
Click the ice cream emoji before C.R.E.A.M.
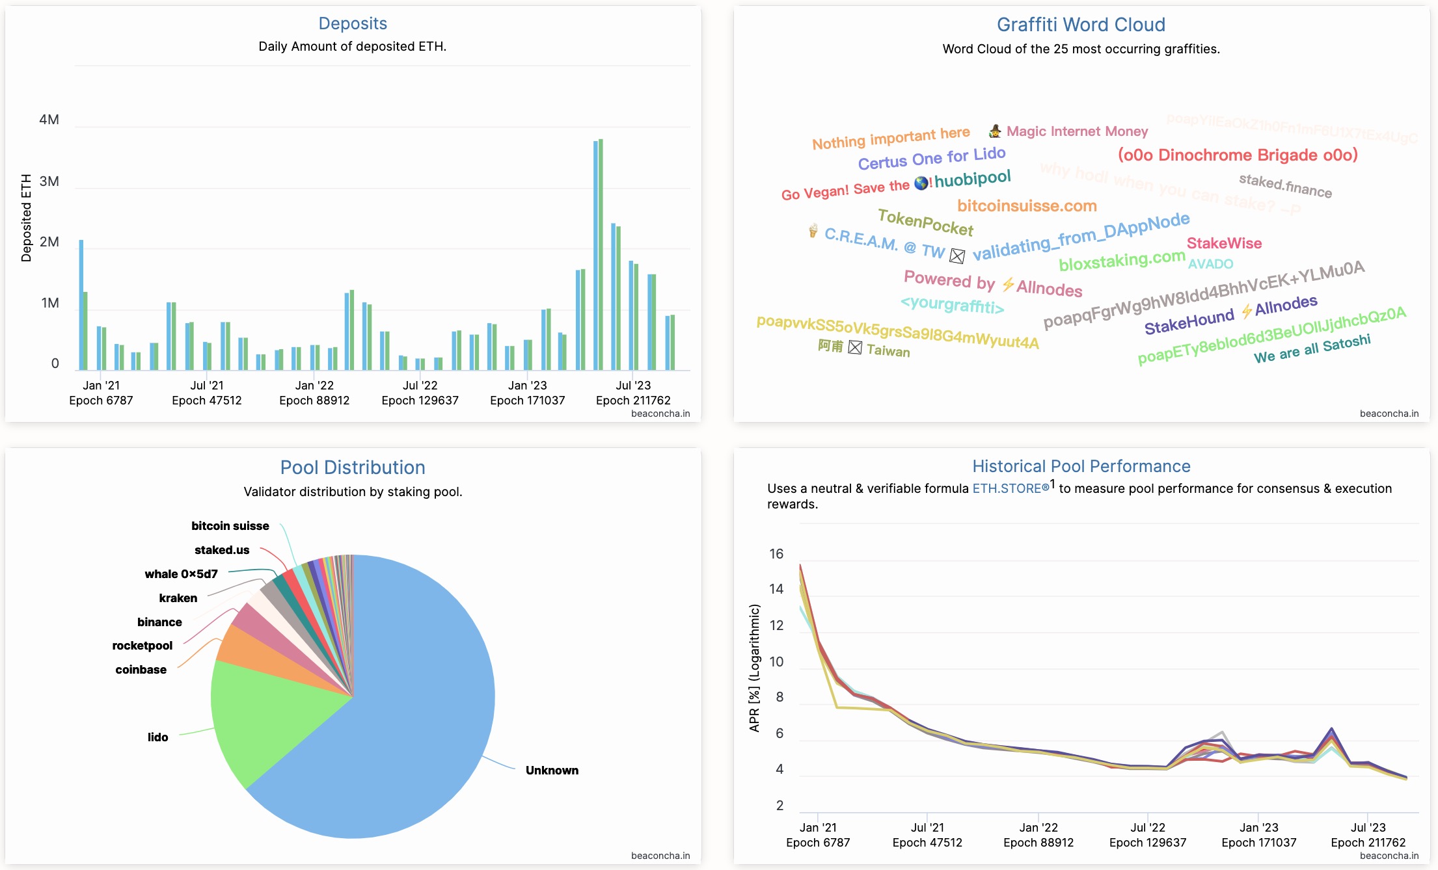tap(813, 230)
